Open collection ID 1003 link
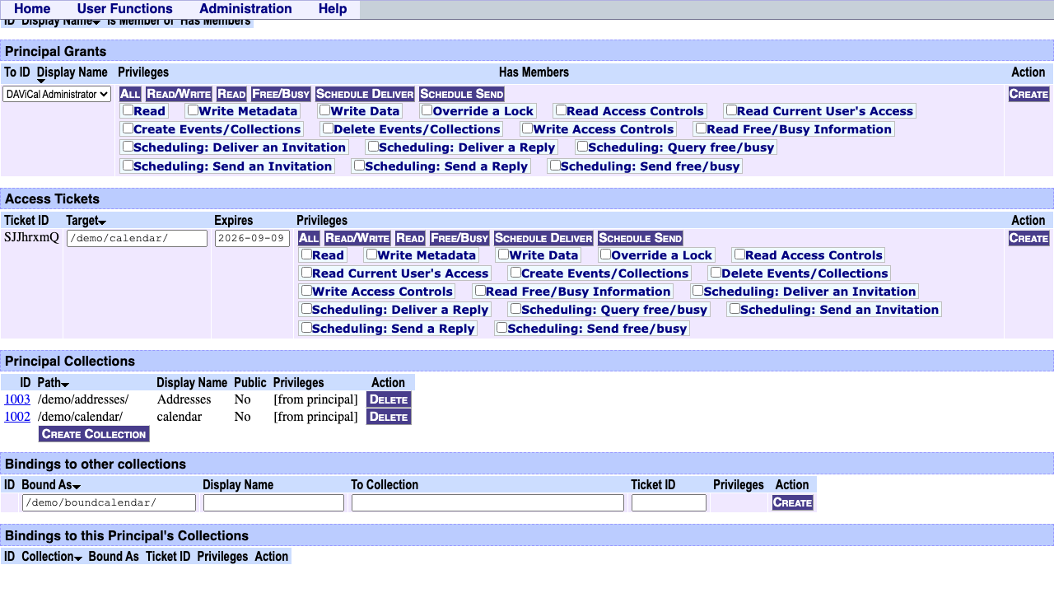1054x593 pixels. coord(17,399)
